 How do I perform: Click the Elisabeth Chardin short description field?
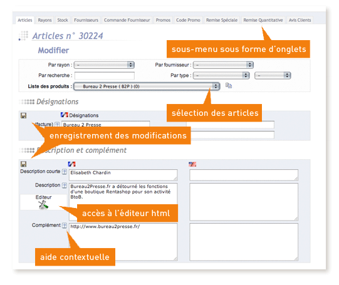(123, 175)
